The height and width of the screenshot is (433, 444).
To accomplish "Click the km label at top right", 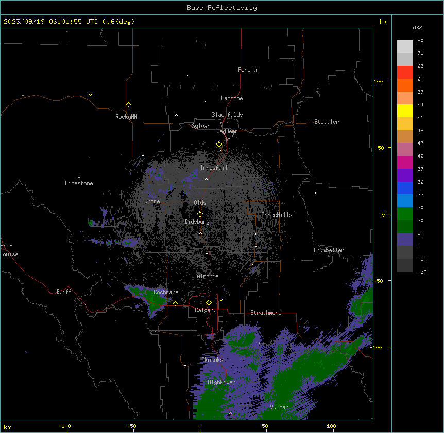I will pyautogui.click(x=384, y=22).
